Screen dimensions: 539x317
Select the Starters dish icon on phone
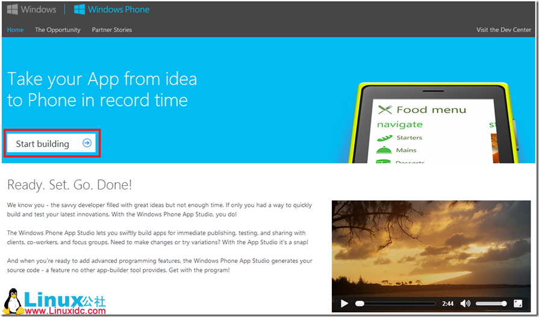384,138
